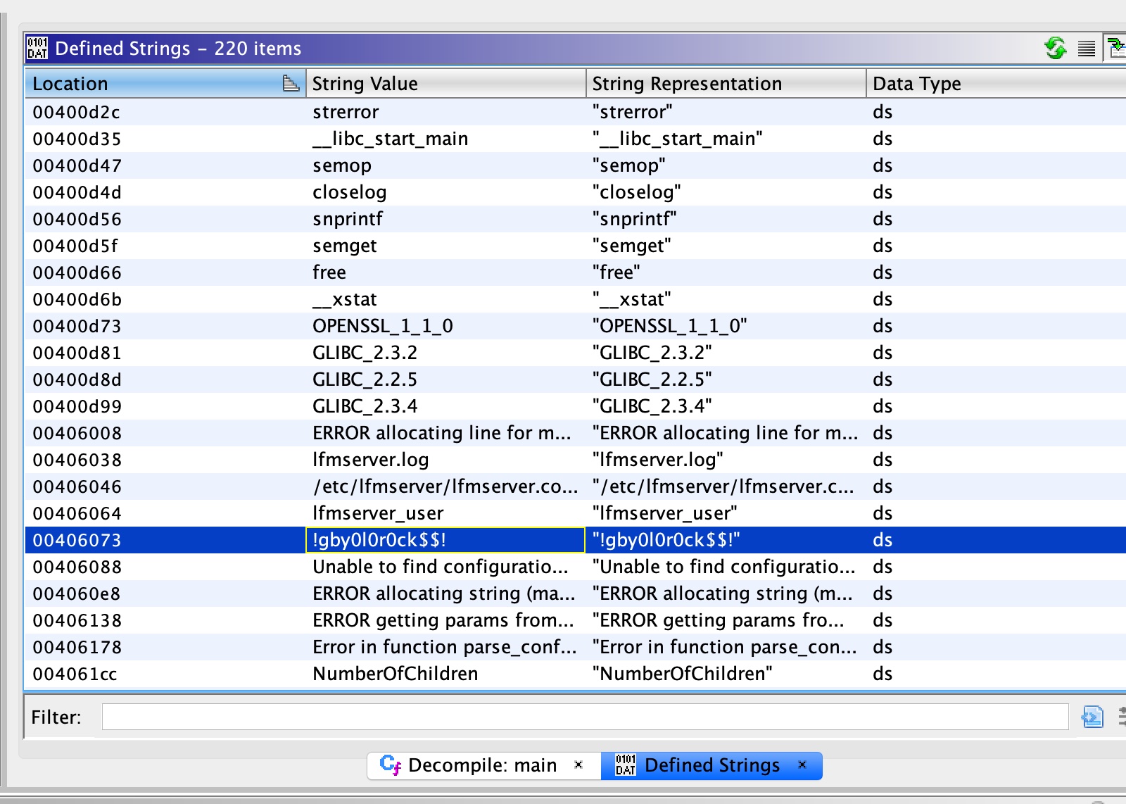Select the lfmserver.log string value

click(x=445, y=460)
